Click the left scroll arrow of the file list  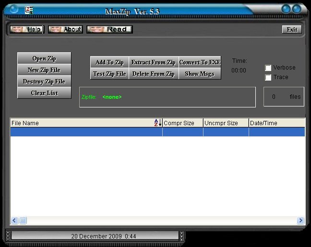[x=14, y=221]
